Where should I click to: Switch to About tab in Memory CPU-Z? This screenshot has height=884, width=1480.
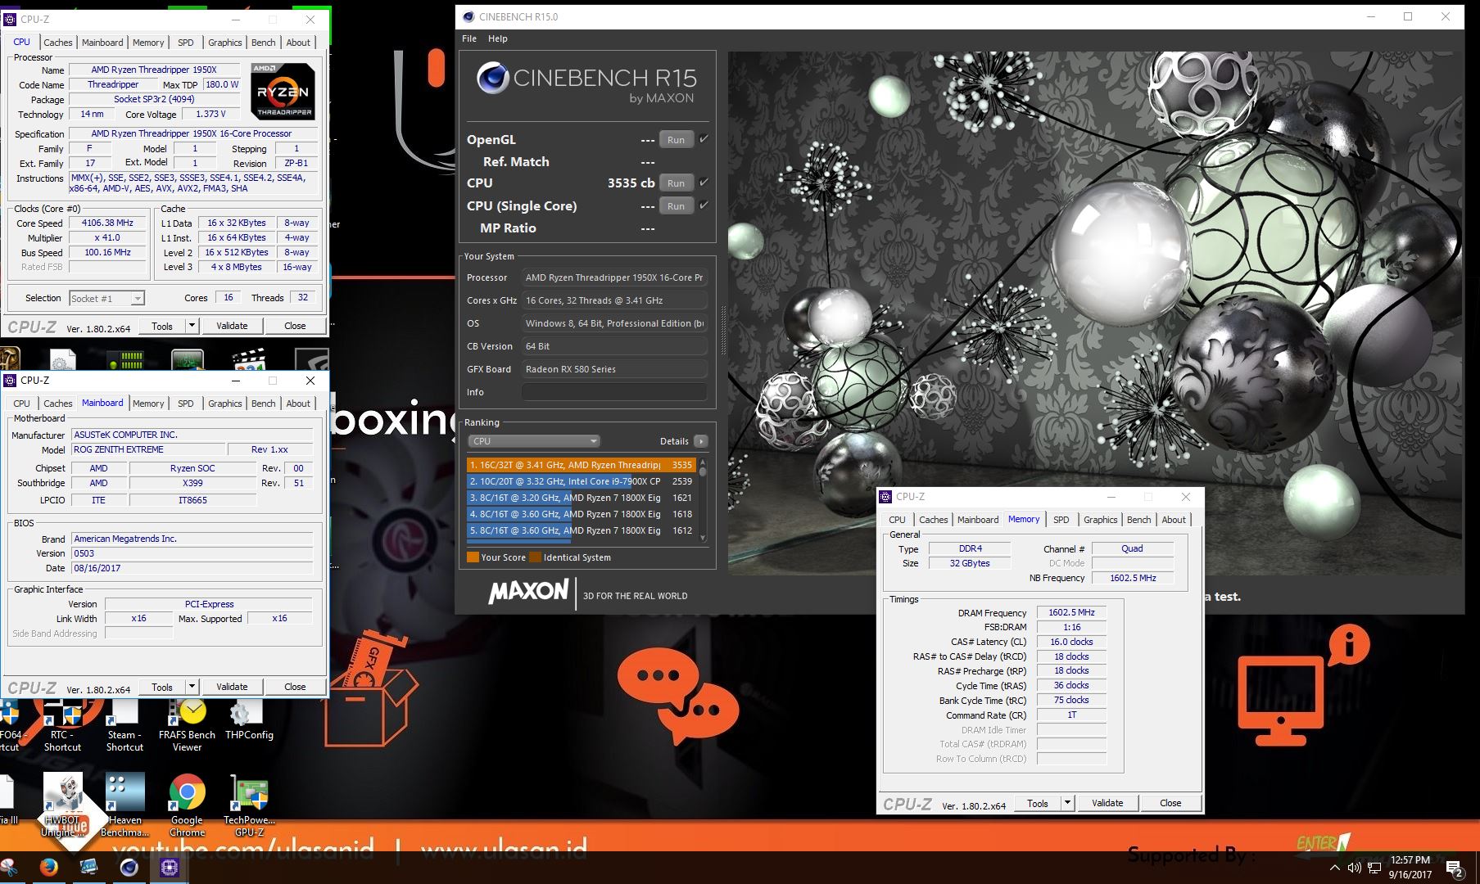[x=1174, y=520]
